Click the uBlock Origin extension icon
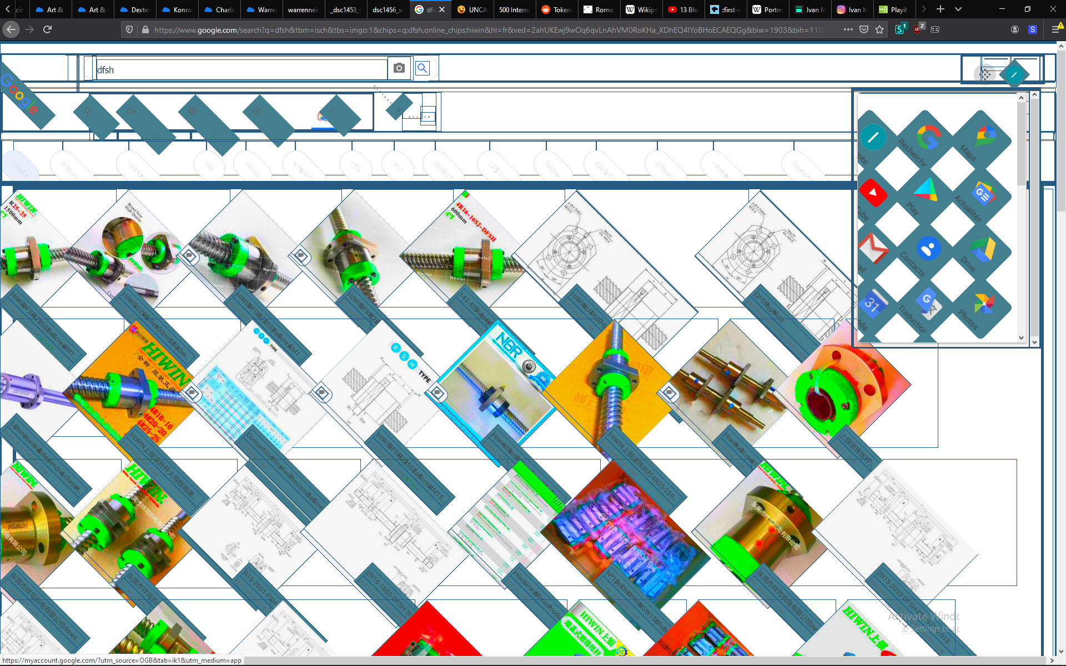The width and height of the screenshot is (1066, 666). point(918,29)
